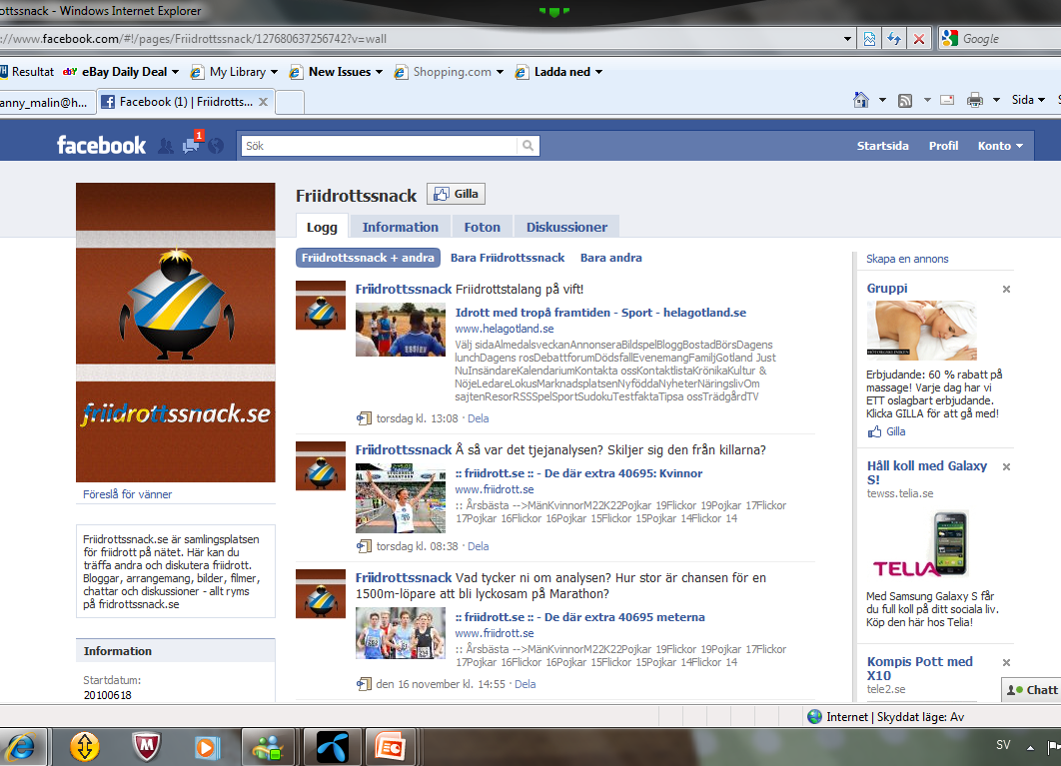Image resolution: width=1061 pixels, height=766 pixels.
Task: Open messages icon with red notification badge
Action: click(192, 144)
